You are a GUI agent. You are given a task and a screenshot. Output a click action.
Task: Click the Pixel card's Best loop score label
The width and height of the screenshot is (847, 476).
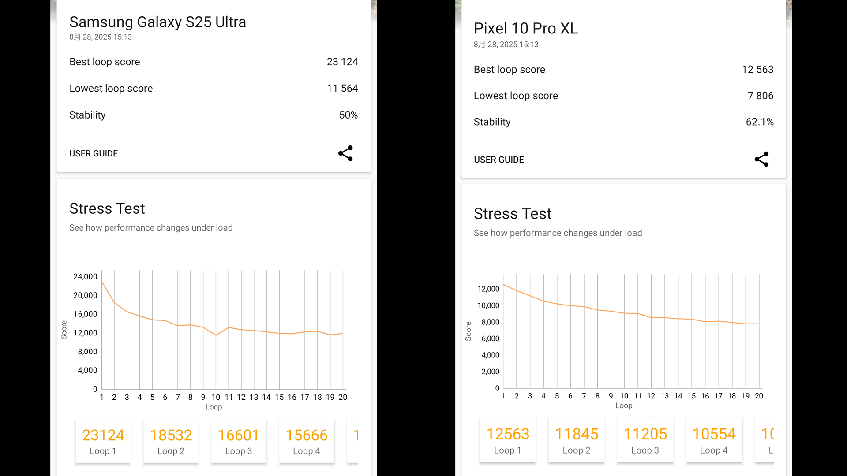(x=510, y=70)
